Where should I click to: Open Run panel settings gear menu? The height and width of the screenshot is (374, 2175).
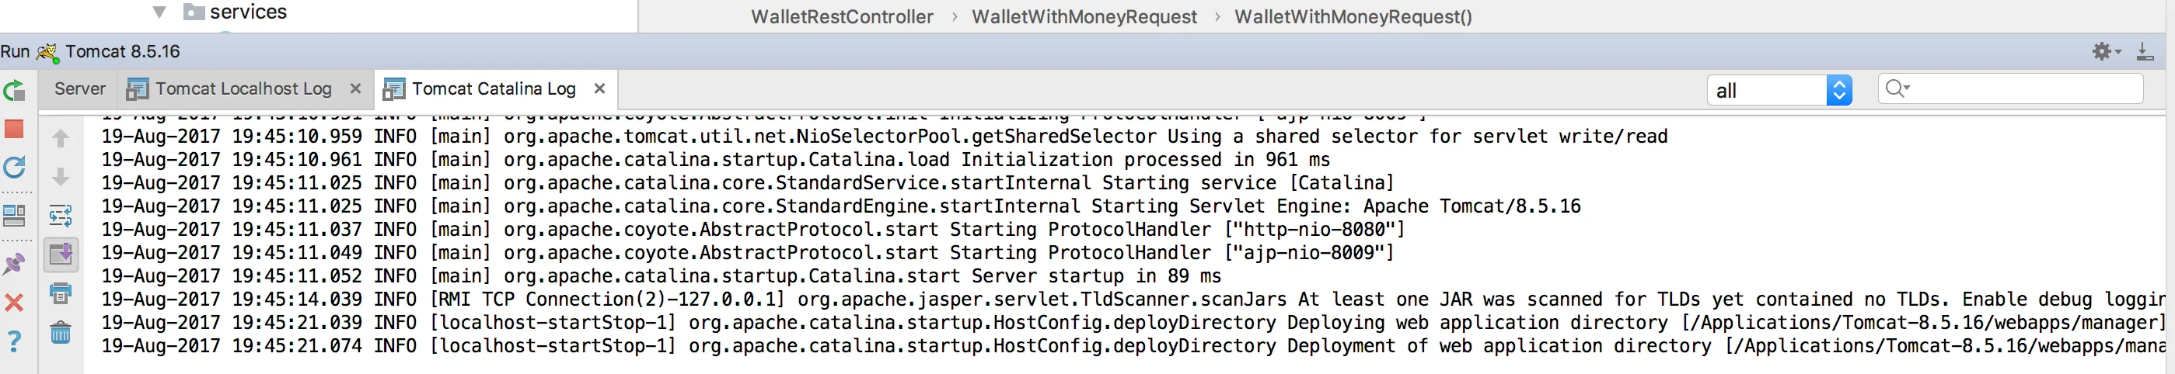pyautogui.click(x=2105, y=52)
